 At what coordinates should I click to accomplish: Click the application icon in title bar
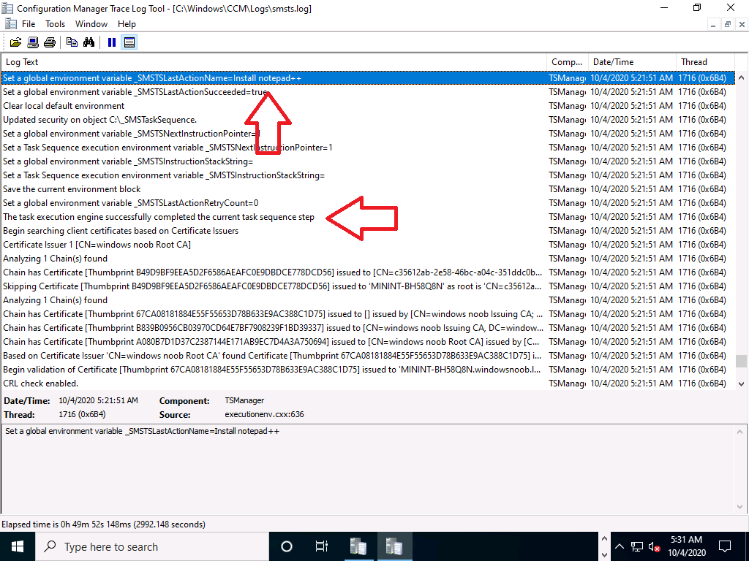point(7,8)
